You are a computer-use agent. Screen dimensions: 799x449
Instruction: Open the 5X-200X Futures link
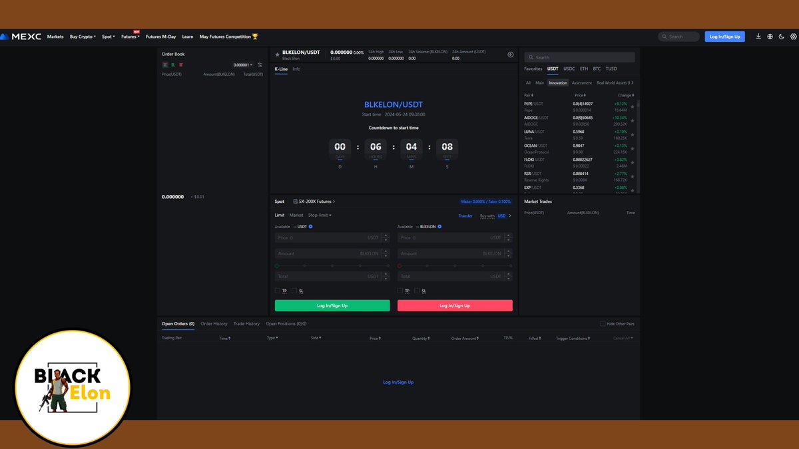tap(314, 201)
